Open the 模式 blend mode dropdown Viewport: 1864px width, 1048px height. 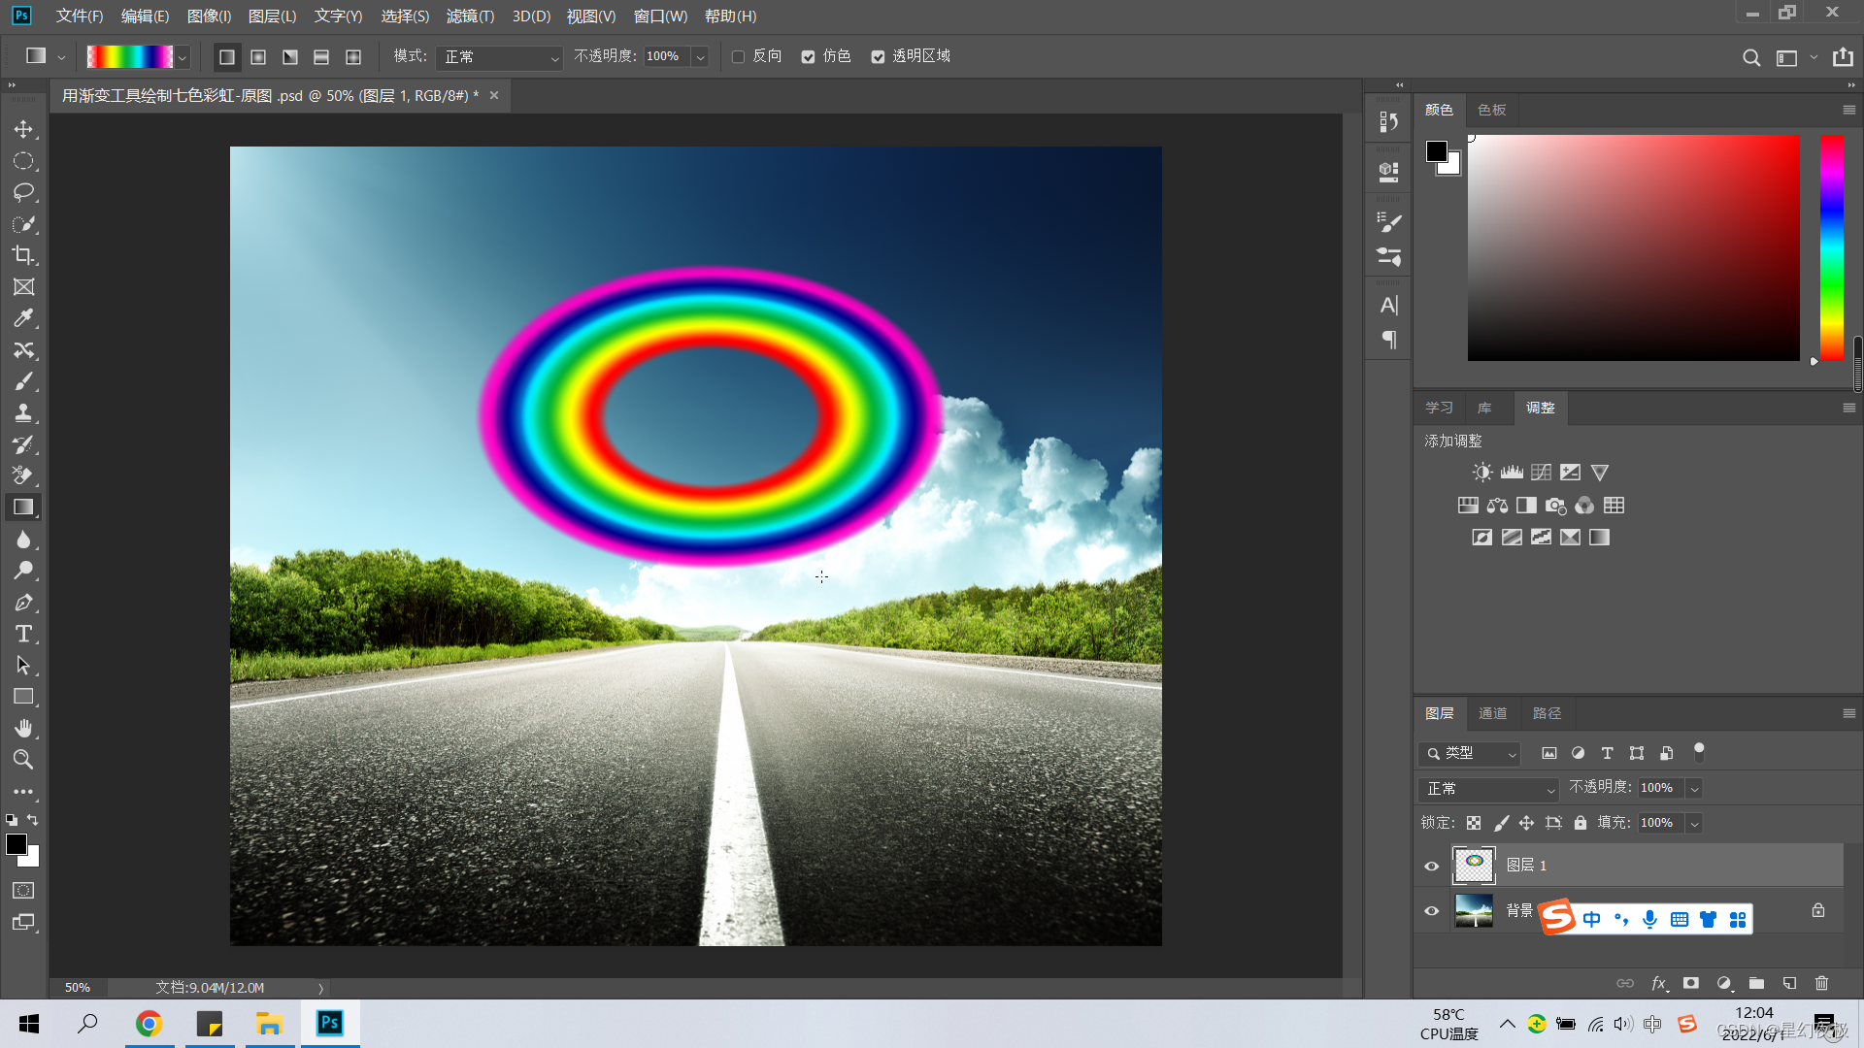[499, 57]
